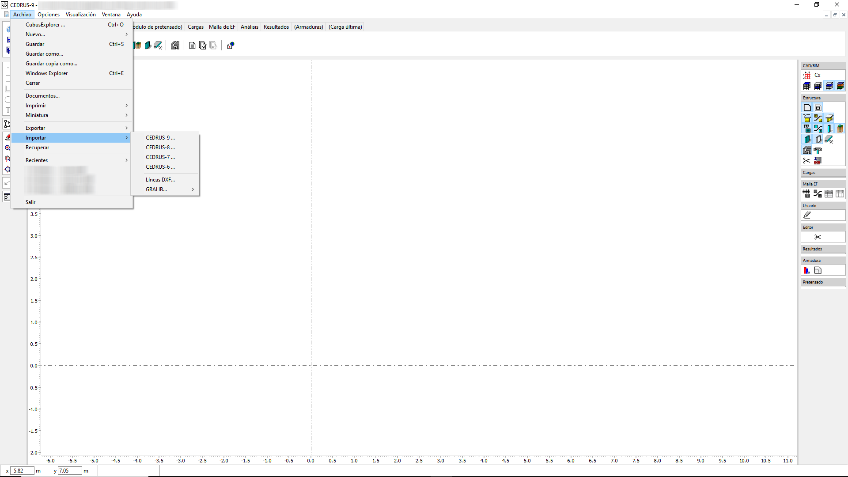848x477 pixels.
Task: Switch to the Cargas tab
Action: coord(196,27)
